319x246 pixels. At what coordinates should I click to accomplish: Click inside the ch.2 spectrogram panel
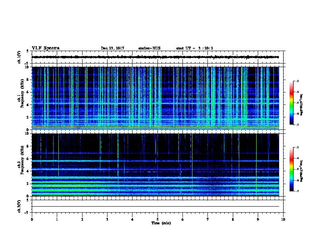pos(155,165)
